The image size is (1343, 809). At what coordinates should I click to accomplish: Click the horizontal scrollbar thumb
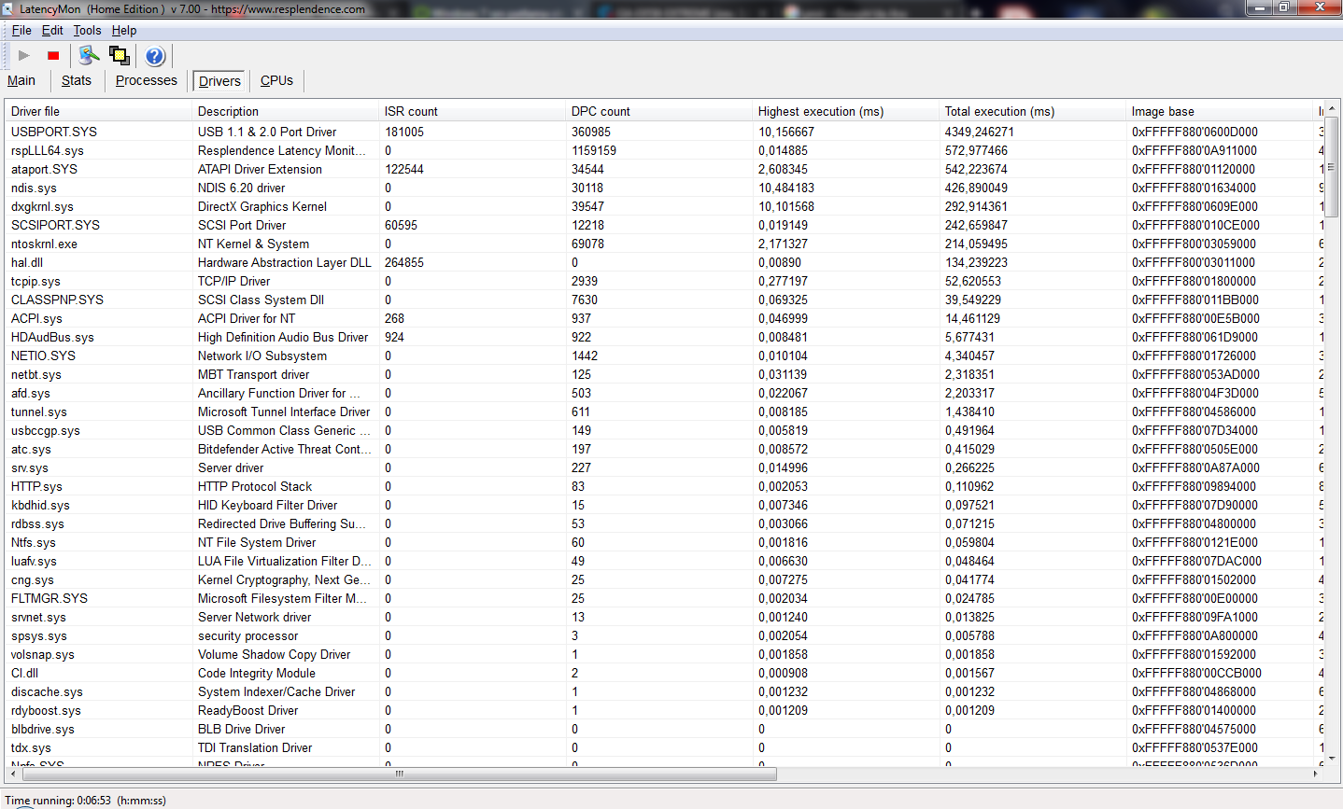point(399,774)
